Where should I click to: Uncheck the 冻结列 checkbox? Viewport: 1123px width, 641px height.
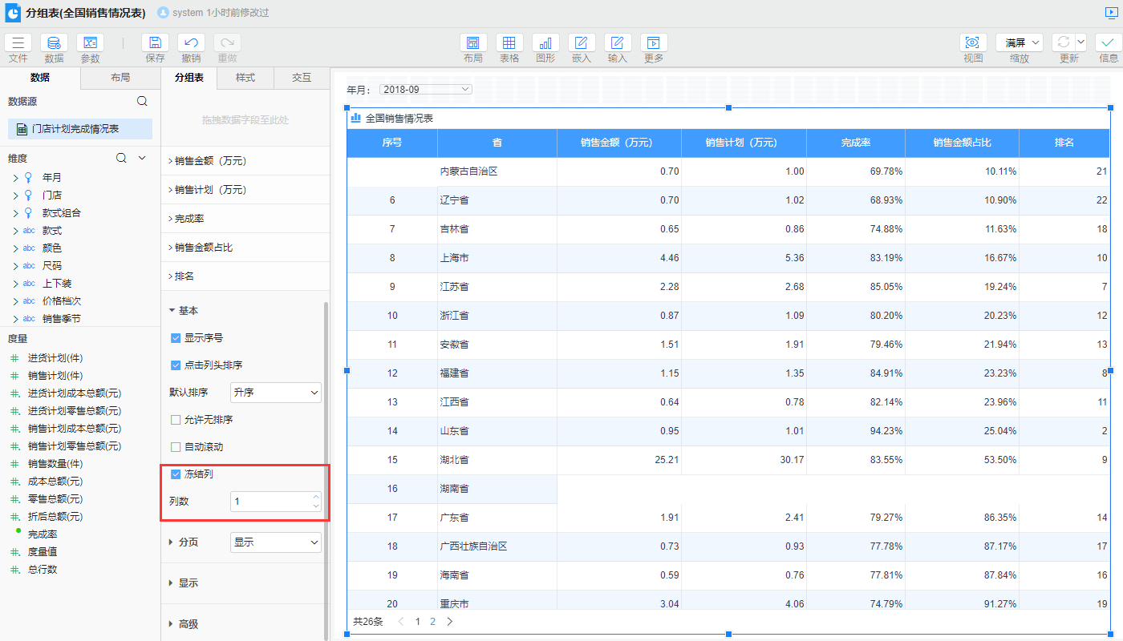click(x=176, y=474)
